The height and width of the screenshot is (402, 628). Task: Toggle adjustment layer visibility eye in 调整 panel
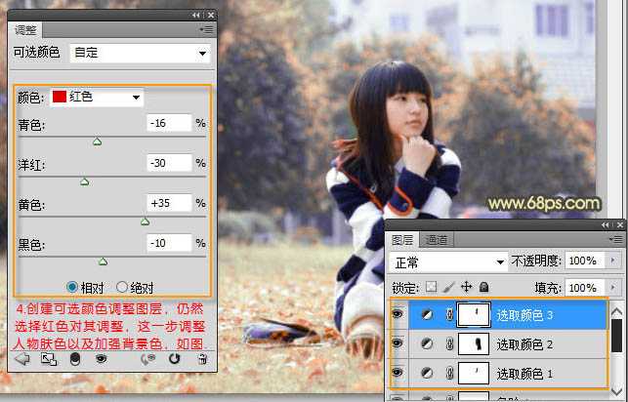pos(101,358)
